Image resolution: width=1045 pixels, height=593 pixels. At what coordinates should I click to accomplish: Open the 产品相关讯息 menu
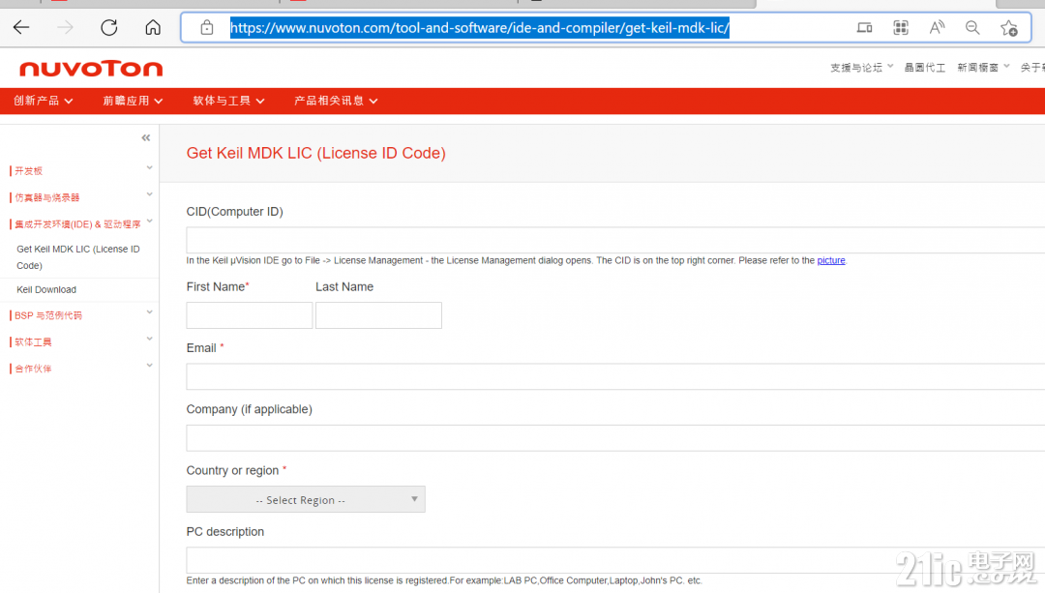(336, 101)
